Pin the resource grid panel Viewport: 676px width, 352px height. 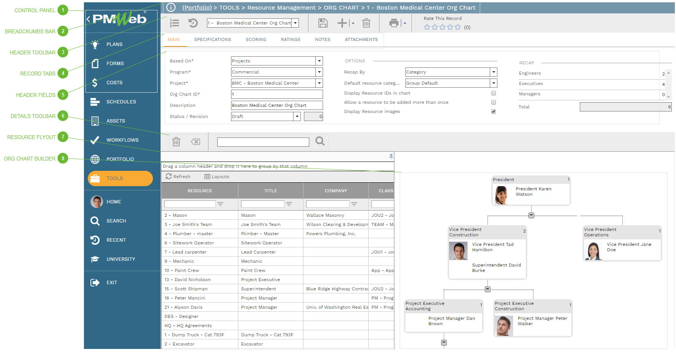tap(391, 156)
